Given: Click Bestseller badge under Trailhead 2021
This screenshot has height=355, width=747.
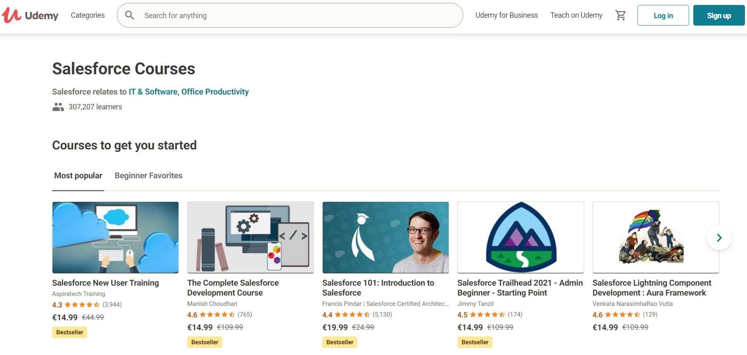Looking at the screenshot, I should (x=475, y=342).
